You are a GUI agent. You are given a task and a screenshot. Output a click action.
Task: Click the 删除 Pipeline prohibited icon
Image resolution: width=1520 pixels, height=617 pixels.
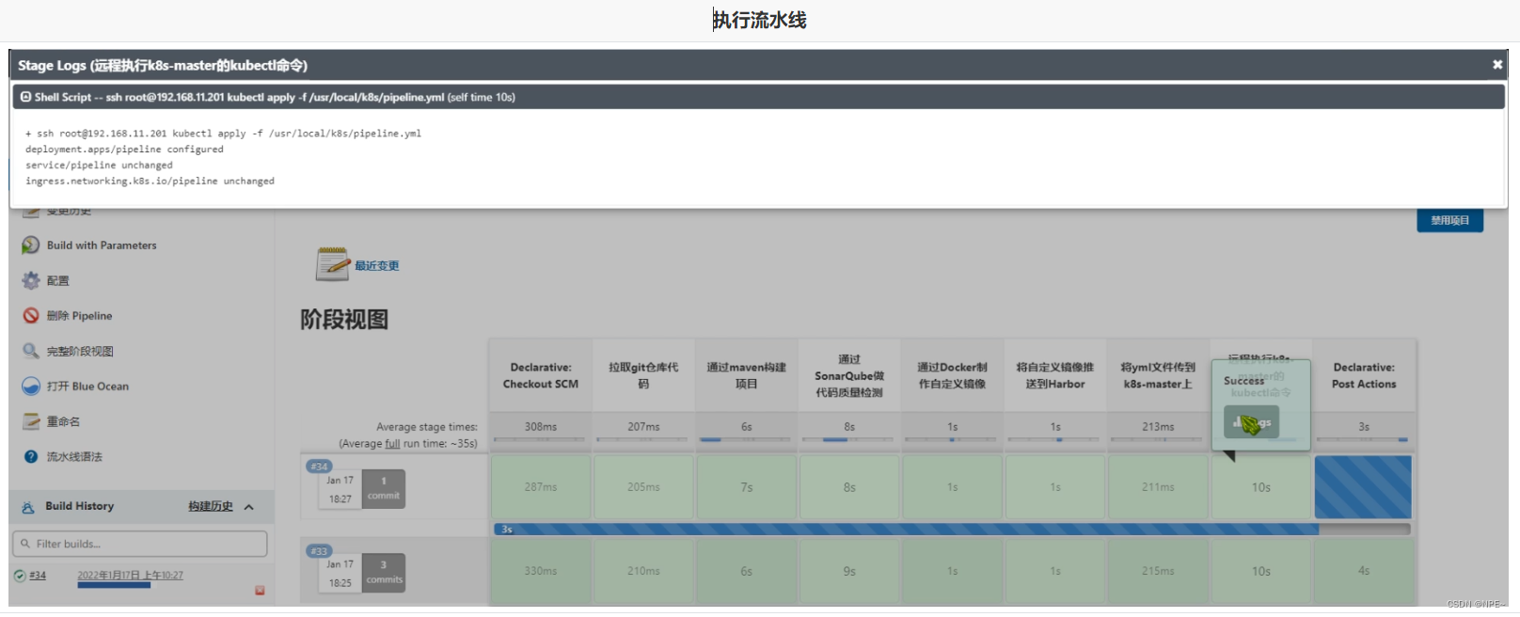pos(31,316)
